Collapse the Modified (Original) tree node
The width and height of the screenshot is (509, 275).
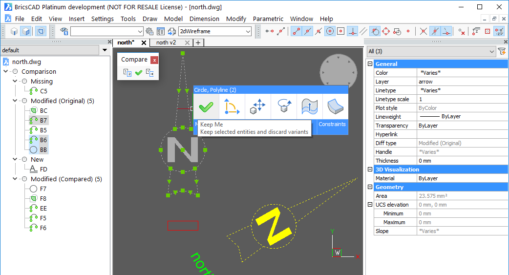[15, 101]
